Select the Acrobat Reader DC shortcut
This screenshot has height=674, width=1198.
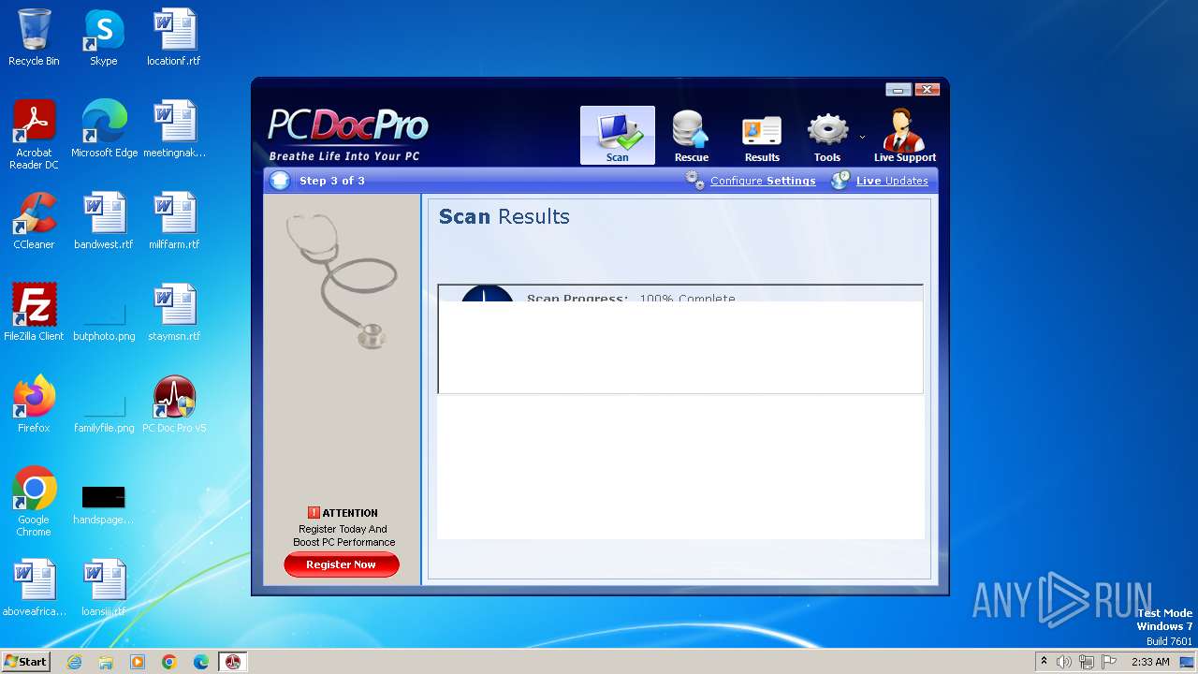[x=34, y=135]
